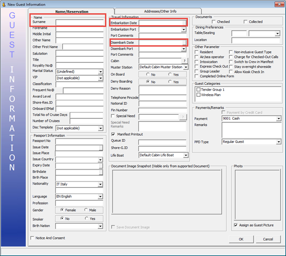Tick Stay overnight shoreside
Image resolution: width=286 pixels, height=256 pixels.
click(x=231, y=67)
